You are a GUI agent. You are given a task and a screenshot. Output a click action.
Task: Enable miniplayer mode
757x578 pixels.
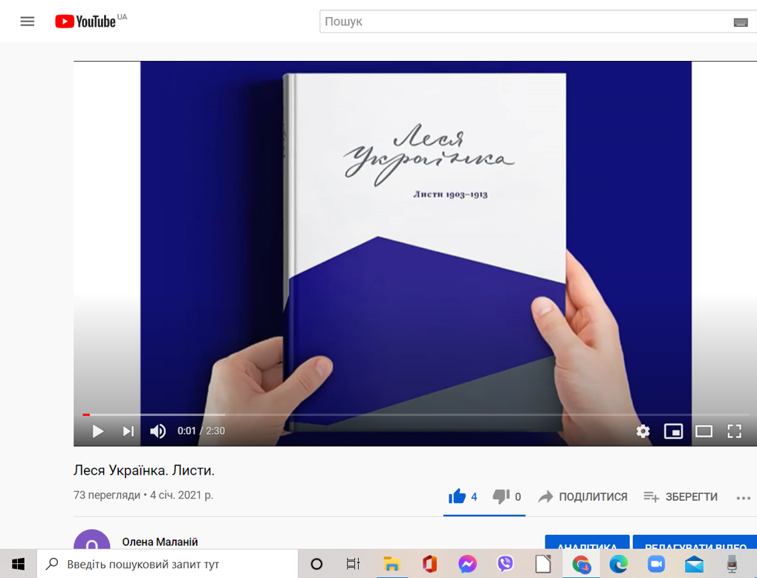coord(673,431)
